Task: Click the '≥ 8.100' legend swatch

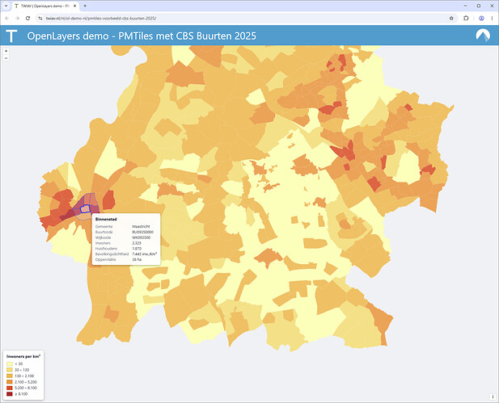Action: tap(10, 394)
